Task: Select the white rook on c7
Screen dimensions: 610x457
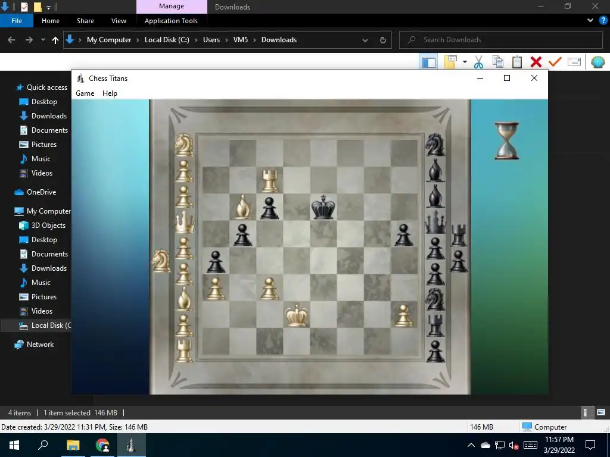Action: [x=270, y=180]
